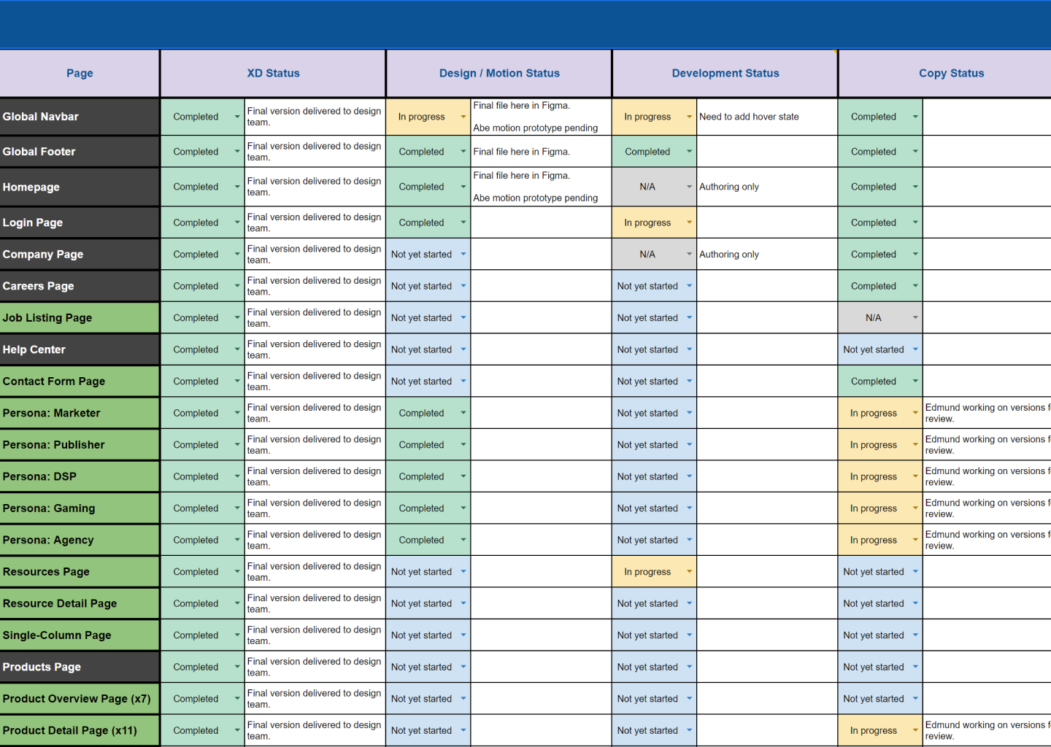Screen dimensions: 1051x747
Task: Click the Homepage row label
Action: pos(80,187)
